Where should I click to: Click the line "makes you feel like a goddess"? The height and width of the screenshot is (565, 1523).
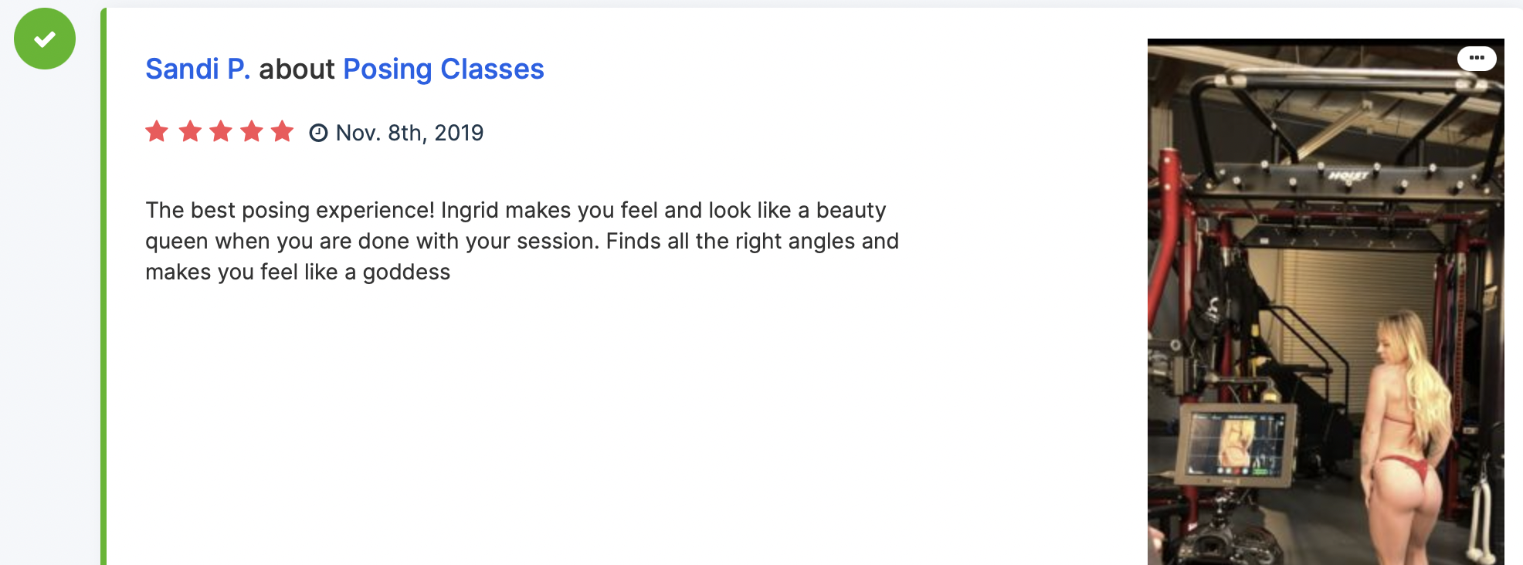297,272
